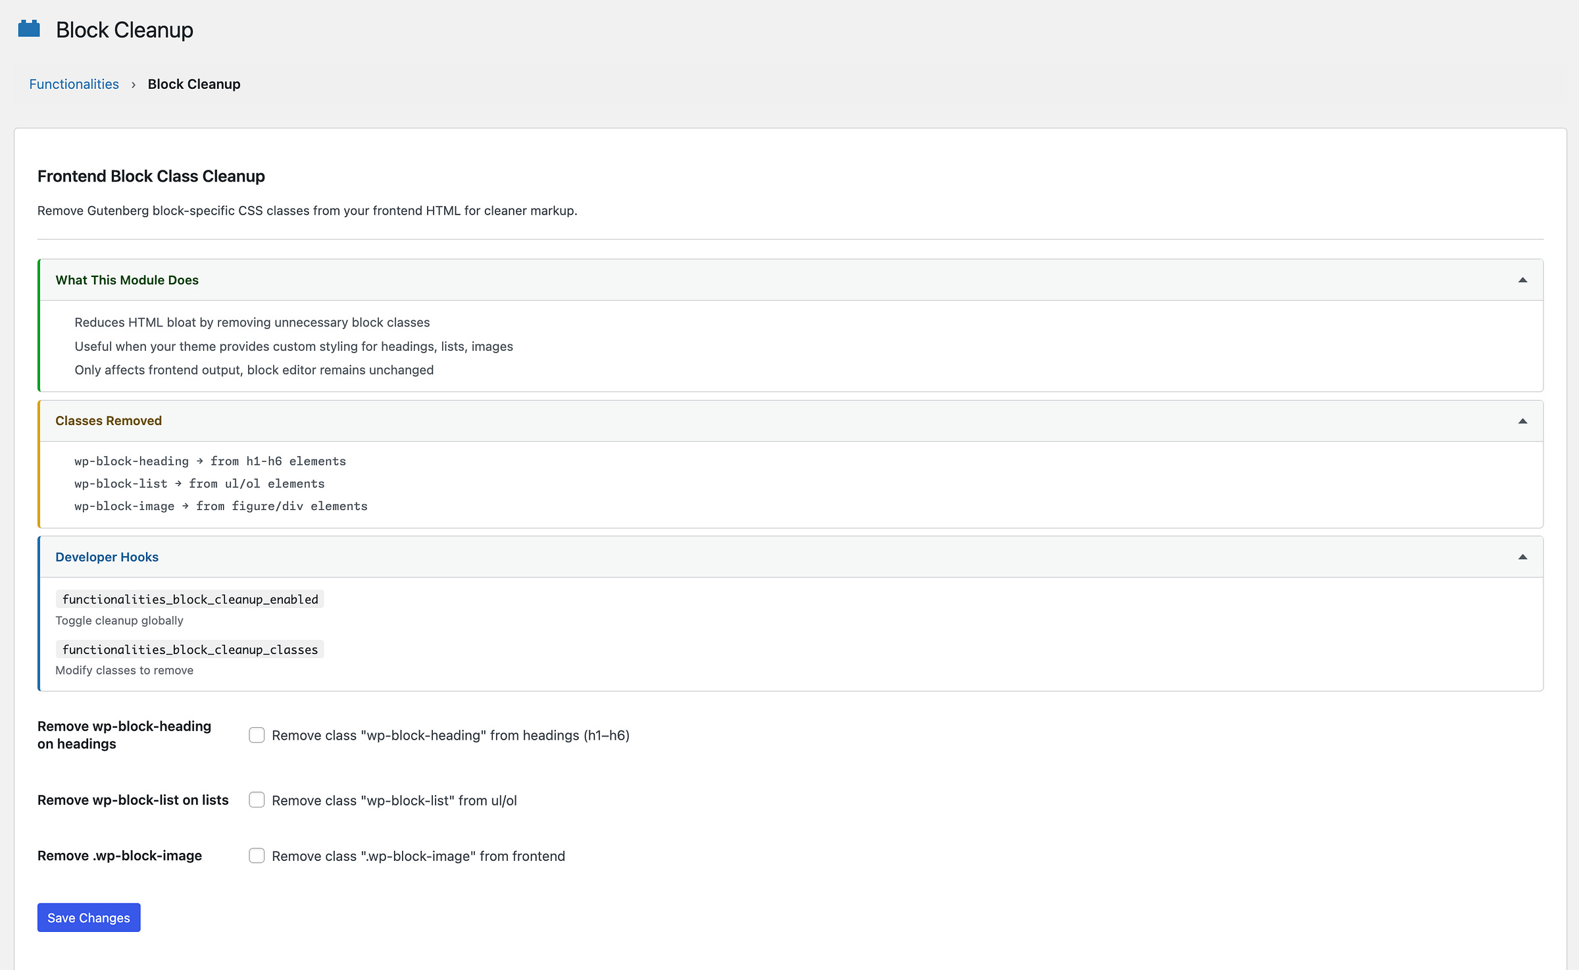Collapse the Developer Hooks section arrow
This screenshot has height=970, width=1579.
[1522, 557]
